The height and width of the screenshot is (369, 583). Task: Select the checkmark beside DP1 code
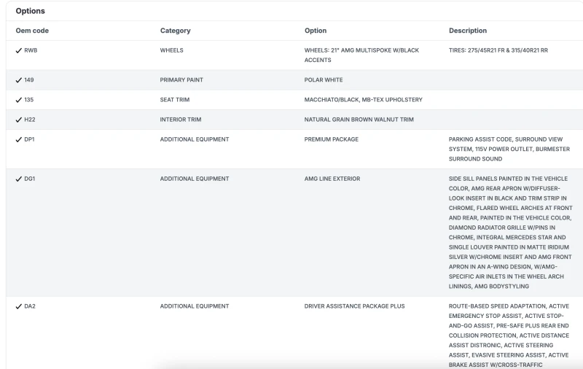(18, 139)
